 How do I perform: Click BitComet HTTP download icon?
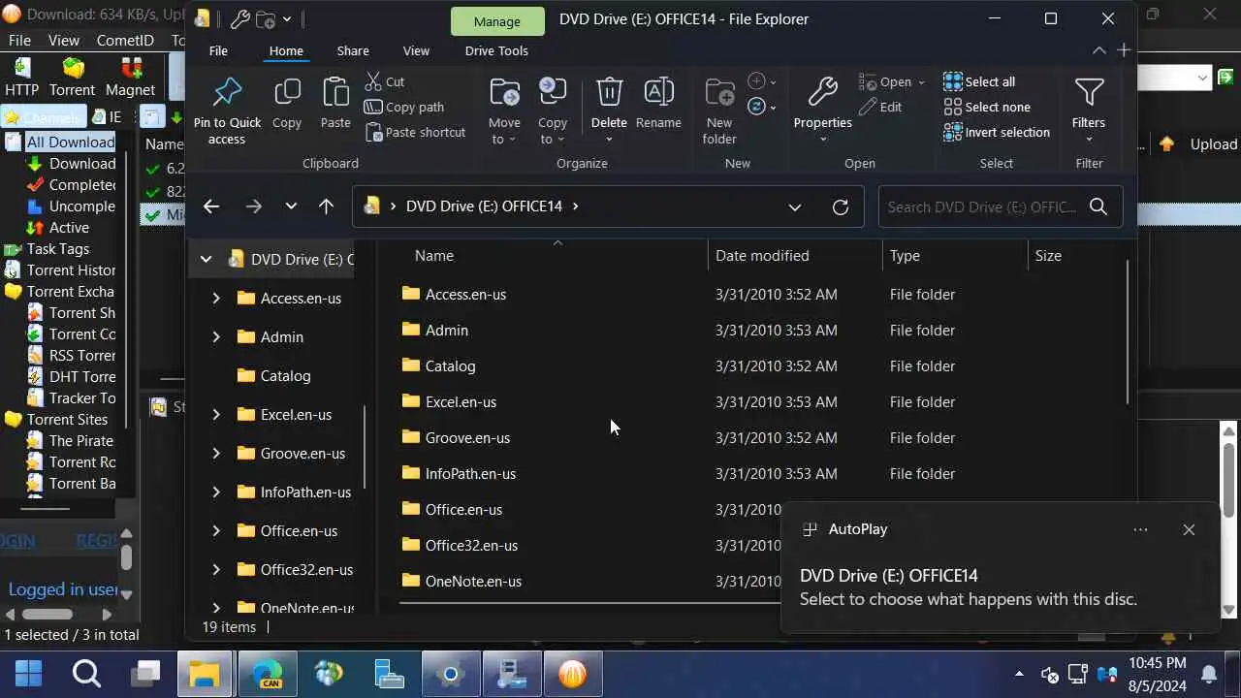[x=22, y=78]
